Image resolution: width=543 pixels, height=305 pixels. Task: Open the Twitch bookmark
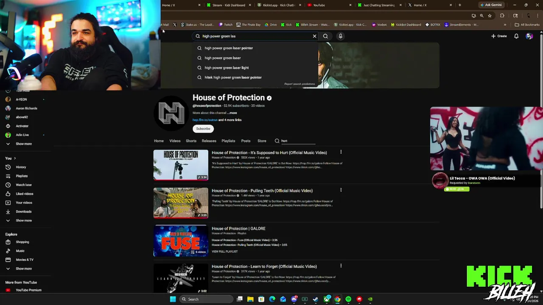click(226, 25)
